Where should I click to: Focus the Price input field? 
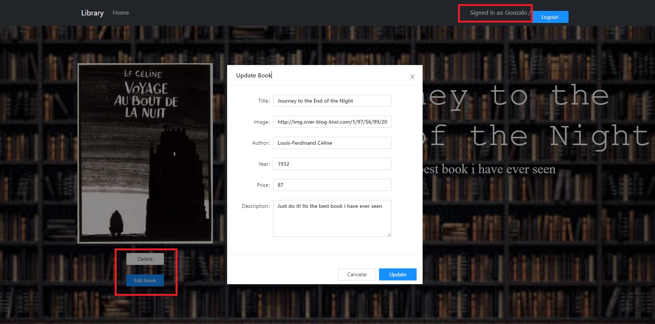(x=332, y=185)
